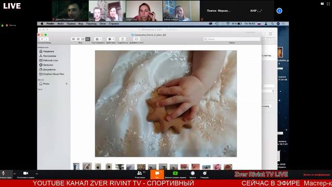Switch Zoom gallery view layout icon

click(x=322, y=4)
